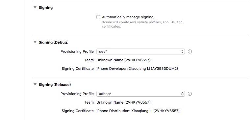Screen dimensions: 252x120
Task: Enable Automatically manage signing checkbox
Action: (98, 17)
